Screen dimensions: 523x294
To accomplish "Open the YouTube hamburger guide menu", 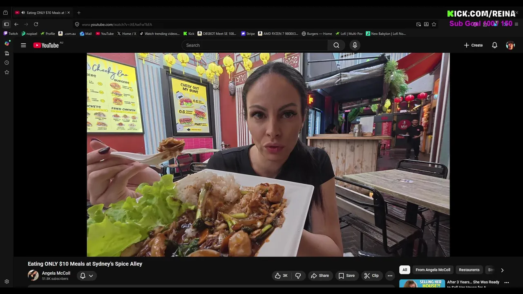I will coord(23,45).
